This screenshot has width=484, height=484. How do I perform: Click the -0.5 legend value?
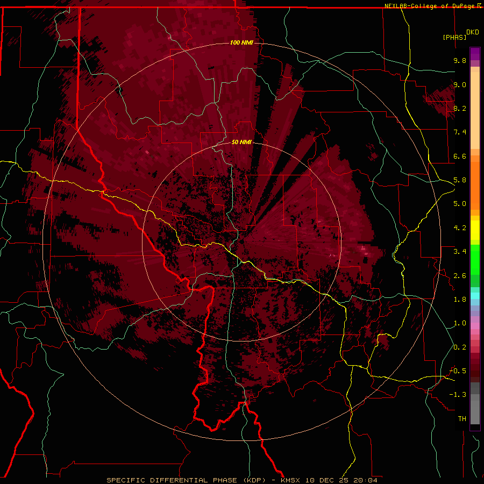pos(458,371)
